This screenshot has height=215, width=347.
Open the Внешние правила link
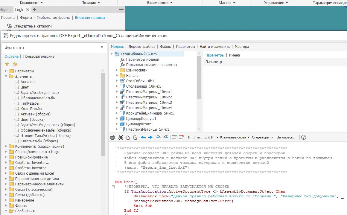(x=90, y=18)
